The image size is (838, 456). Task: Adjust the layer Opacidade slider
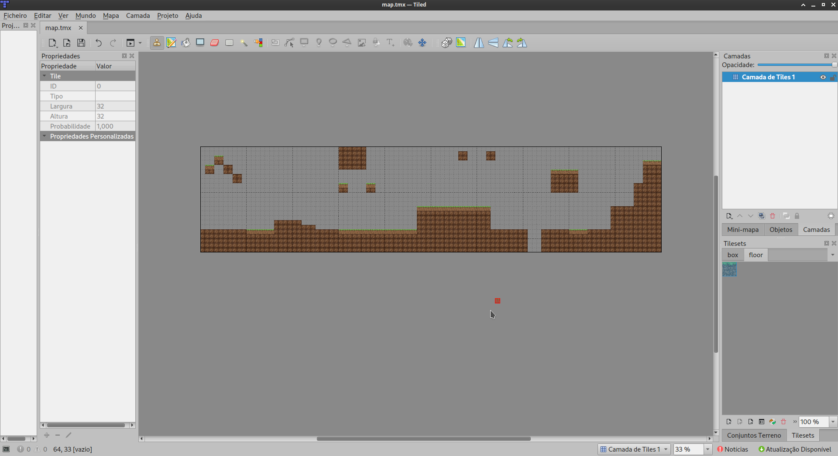pyautogui.click(x=797, y=65)
